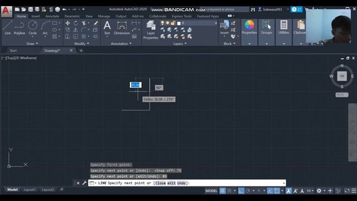357x201 pixels.
Task: Click the Hatch tool icon
Action: [x=55, y=36]
